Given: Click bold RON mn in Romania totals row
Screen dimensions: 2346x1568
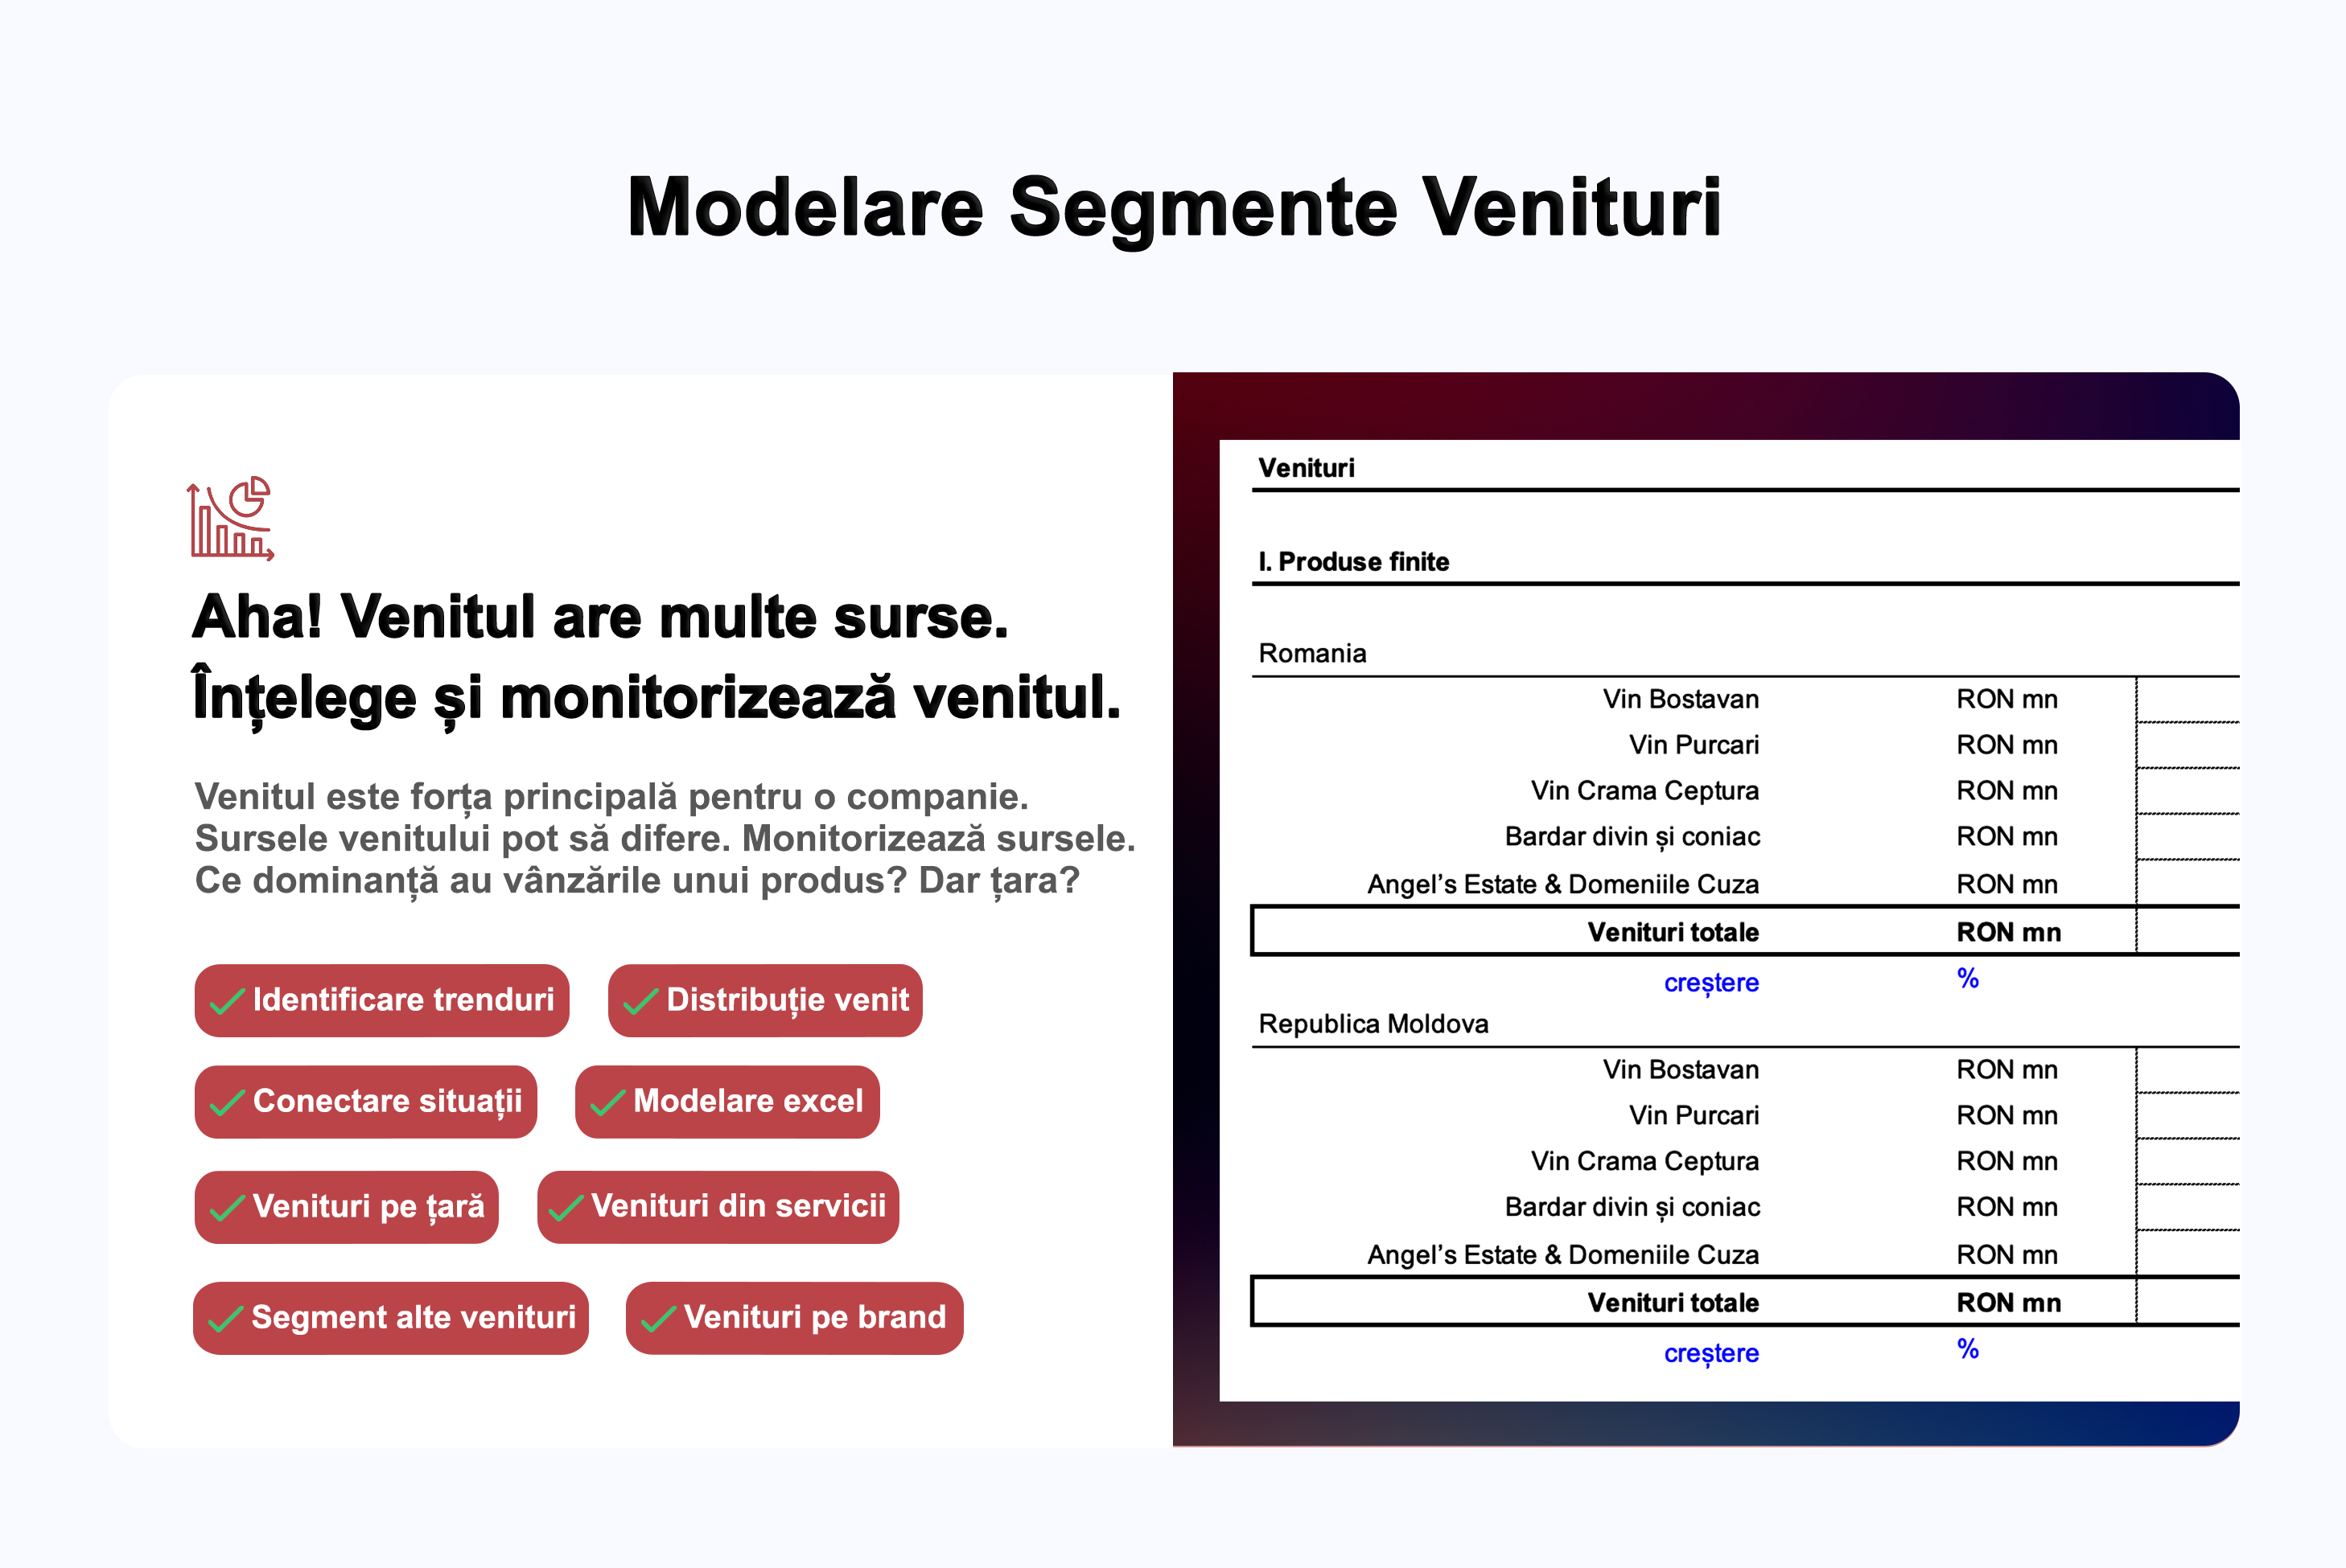Looking at the screenshot, I should [x=2009, y=932].
